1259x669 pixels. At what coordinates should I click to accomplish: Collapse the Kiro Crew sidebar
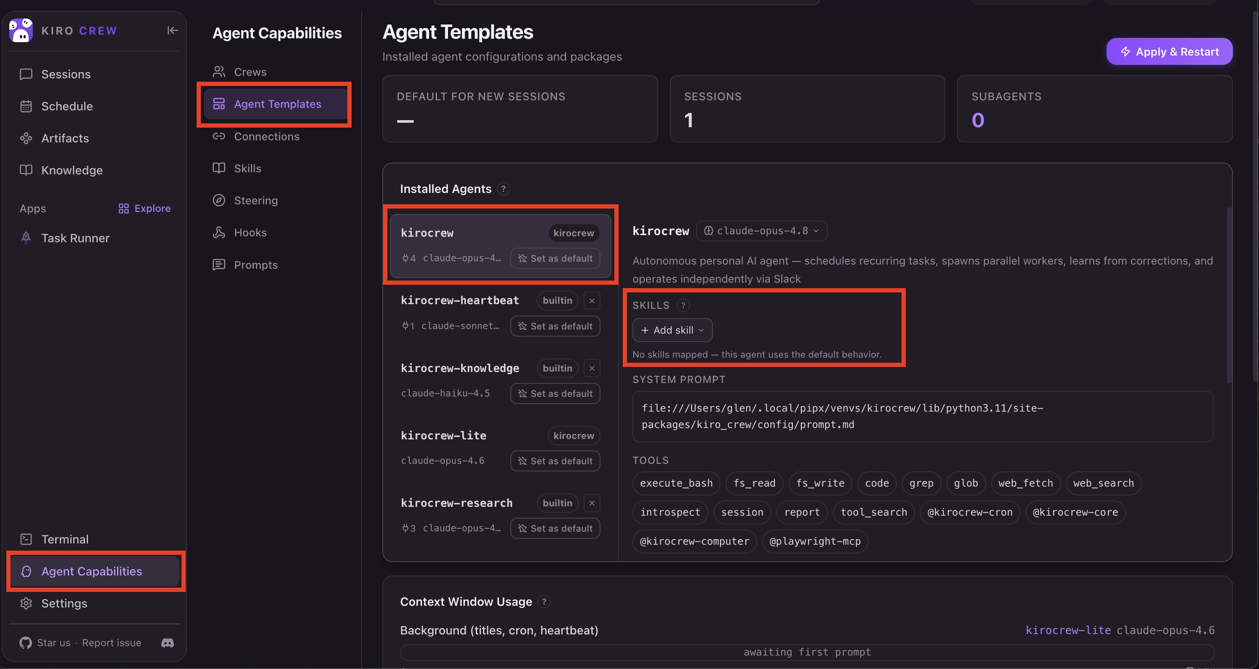tap(173, 30)
